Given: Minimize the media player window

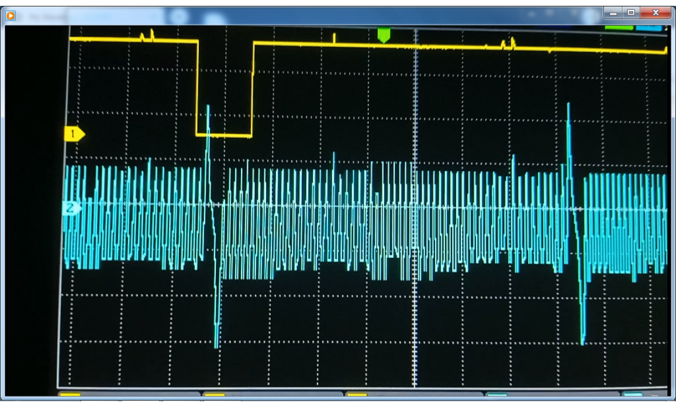Looking at the screenshot, I should coord(613,12).
